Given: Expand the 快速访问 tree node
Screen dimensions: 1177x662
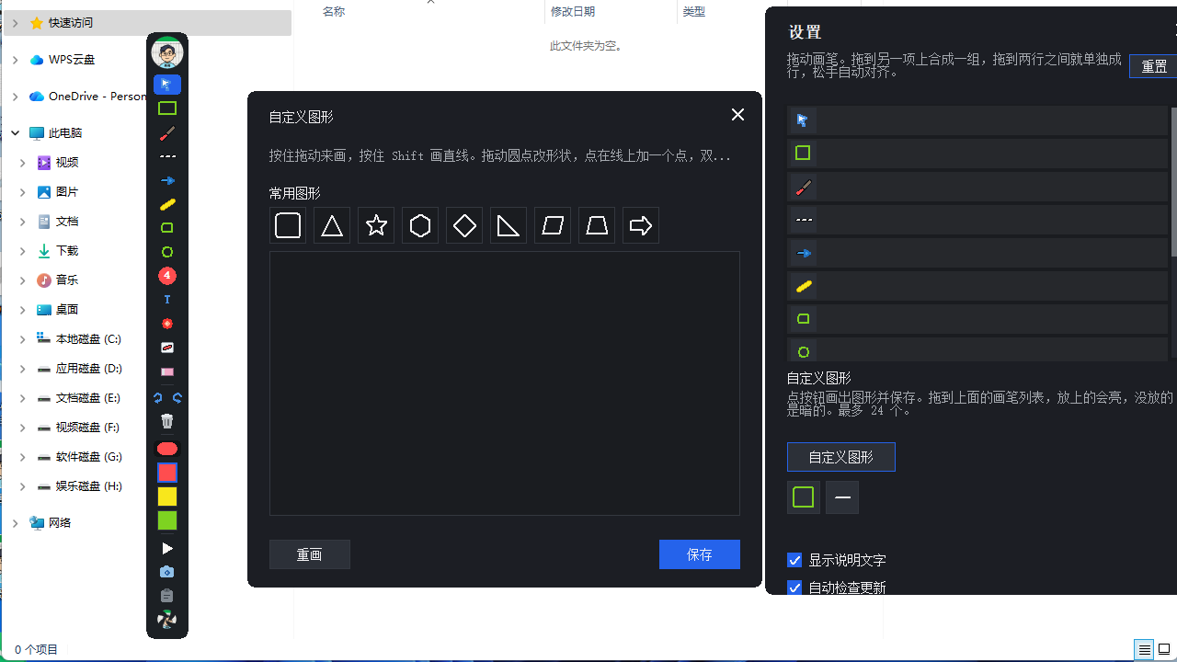Looking at the screenshot, I should (16, 23).
